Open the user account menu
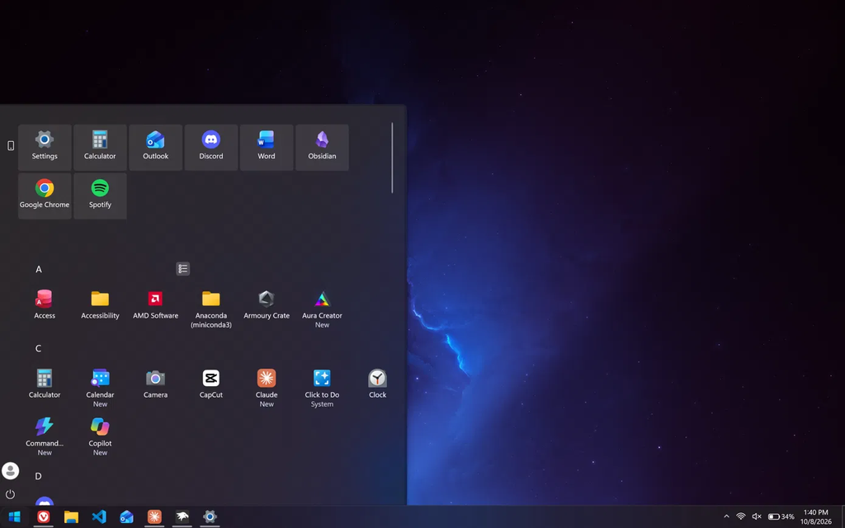The width and height of the screenshot is (845, 528). (10, 471)
